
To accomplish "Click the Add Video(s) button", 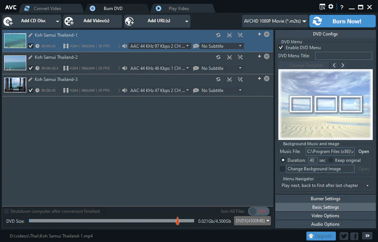I will click(92, 21).
